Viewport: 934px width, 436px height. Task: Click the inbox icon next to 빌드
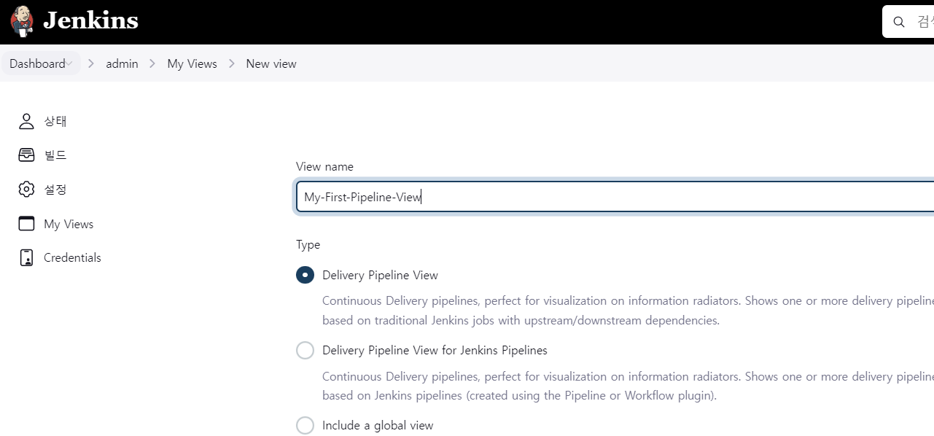point(26,155)
